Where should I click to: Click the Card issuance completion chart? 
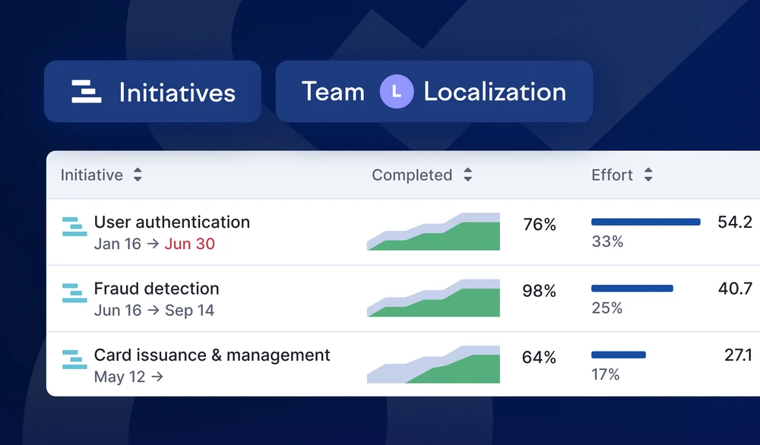[433, 365]
